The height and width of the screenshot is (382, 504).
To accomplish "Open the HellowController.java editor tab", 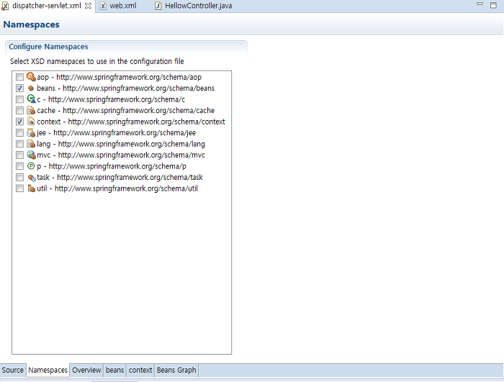I will 194,6.
